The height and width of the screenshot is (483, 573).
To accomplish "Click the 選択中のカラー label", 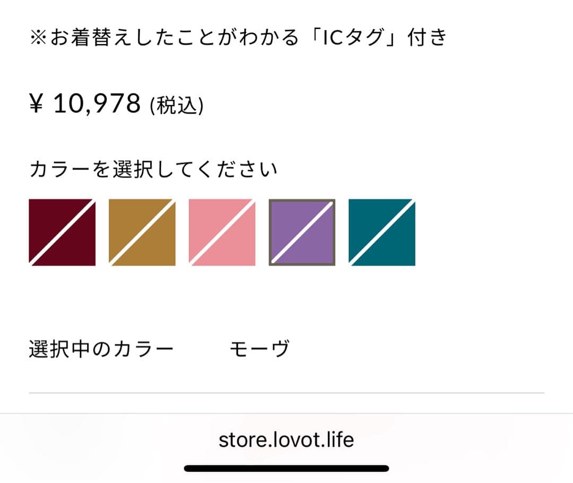I will (102, 347).
